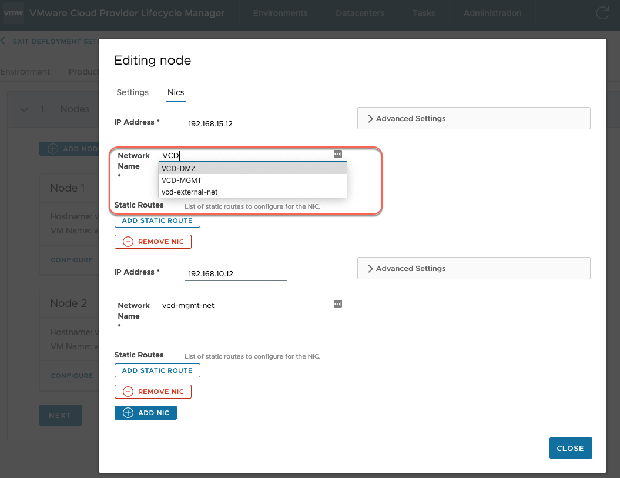Open the Nics tab
The image size is (620, 478).
coord(176,92)
